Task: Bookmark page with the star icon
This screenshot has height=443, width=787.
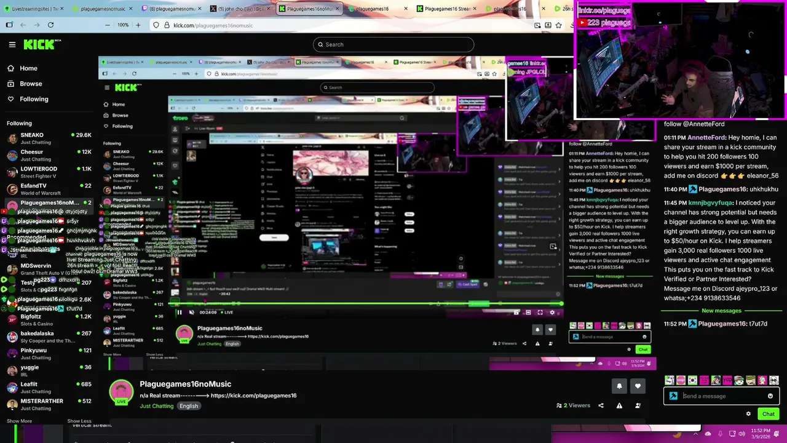Action: coord(558,25)
